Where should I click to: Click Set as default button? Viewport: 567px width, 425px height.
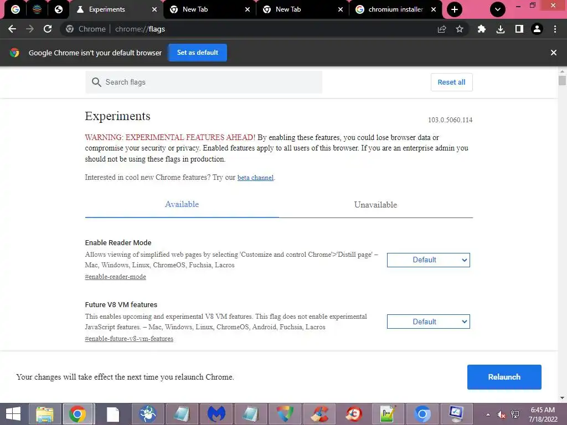point(198,53)
